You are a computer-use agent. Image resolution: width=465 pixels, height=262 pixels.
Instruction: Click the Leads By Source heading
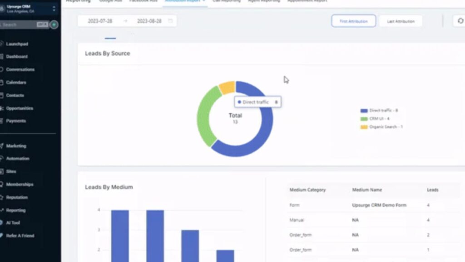point(108,54)
